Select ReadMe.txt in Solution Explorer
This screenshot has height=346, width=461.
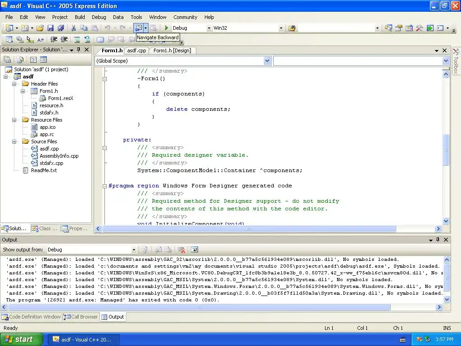[x=44, y=170]
